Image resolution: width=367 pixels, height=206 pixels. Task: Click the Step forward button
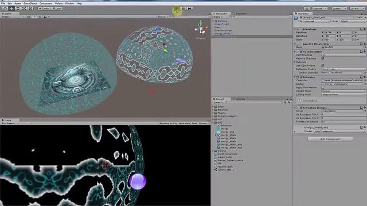click(x=190, y=9)
